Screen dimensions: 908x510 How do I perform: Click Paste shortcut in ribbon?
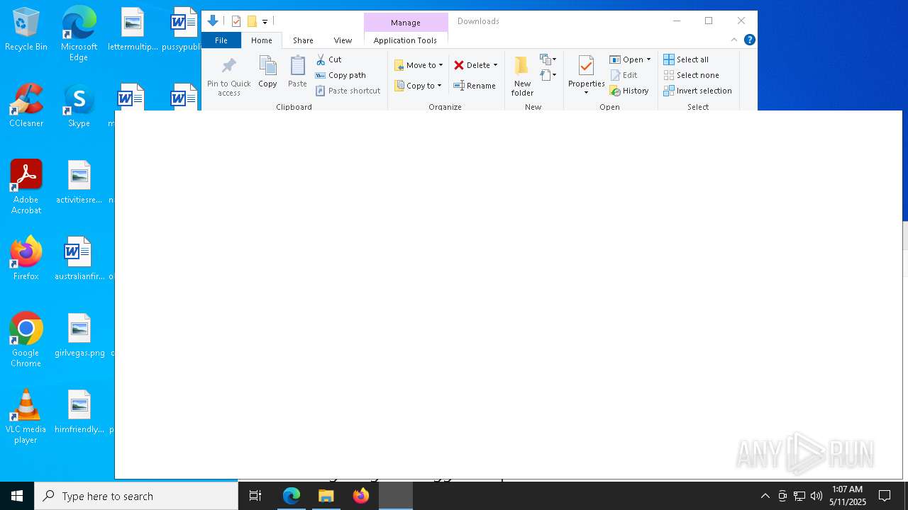coord(348,91)
